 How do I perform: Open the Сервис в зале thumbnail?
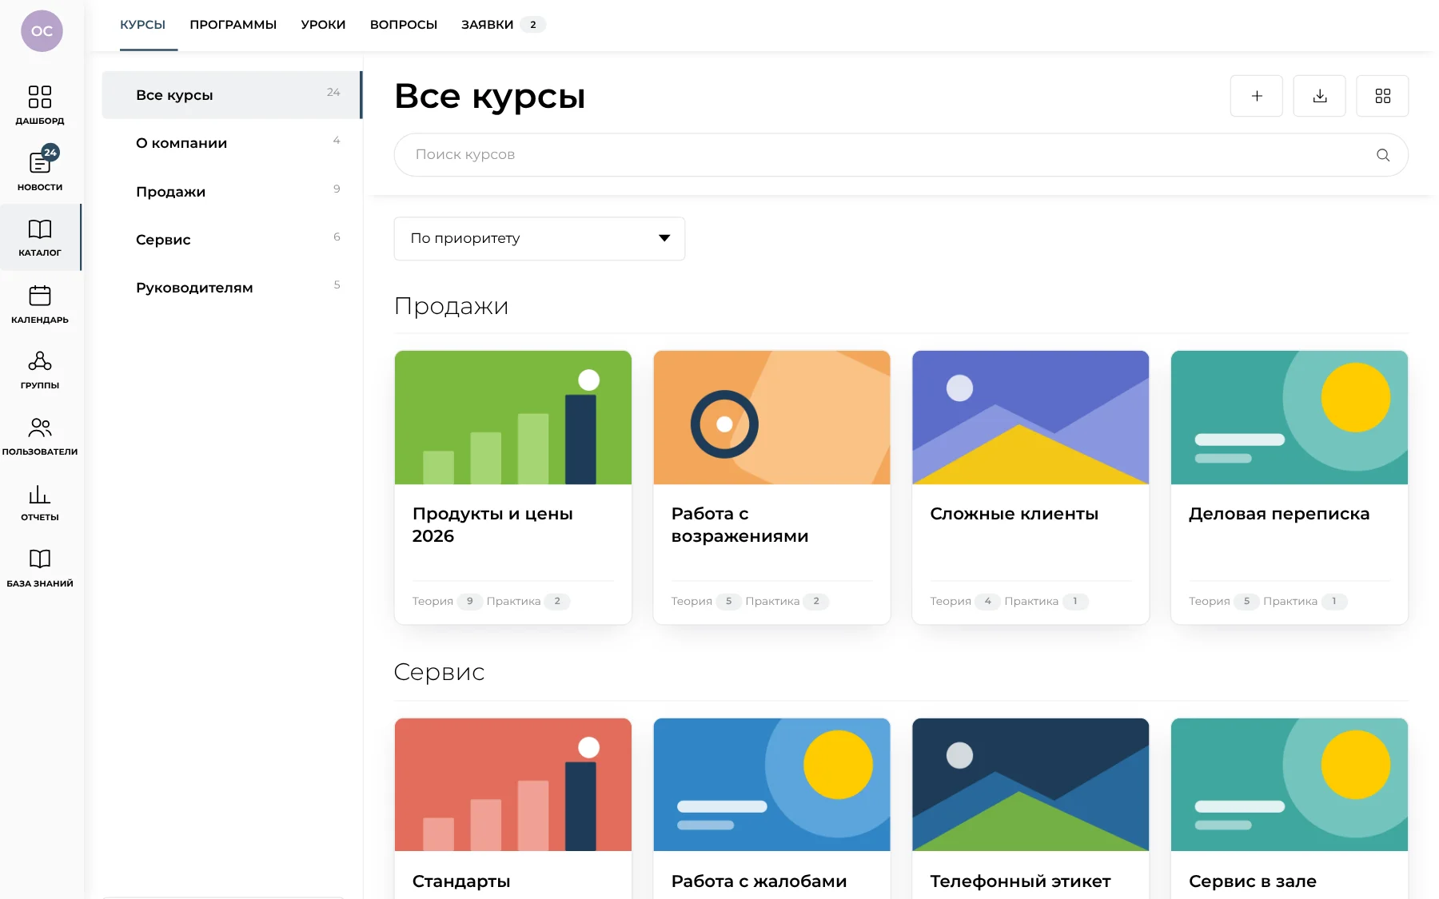pos(1290,785)
